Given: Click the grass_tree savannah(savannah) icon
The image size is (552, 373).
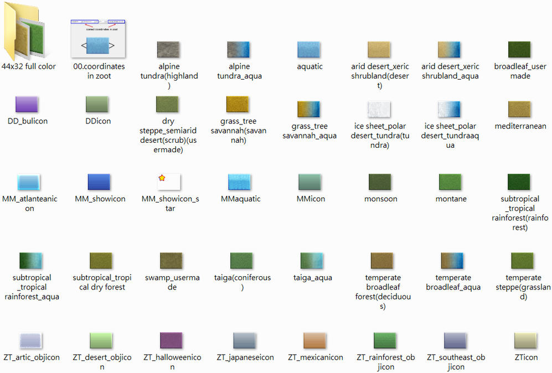Looking at the screenshot, I should (x=238, y=104).
